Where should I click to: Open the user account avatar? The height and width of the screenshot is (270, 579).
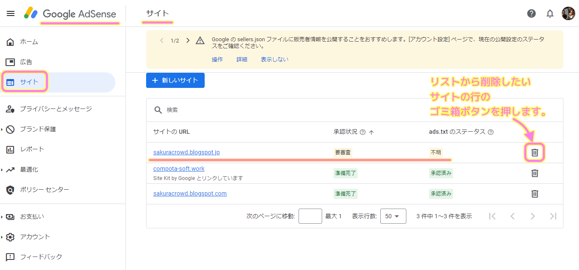(568, 13)
